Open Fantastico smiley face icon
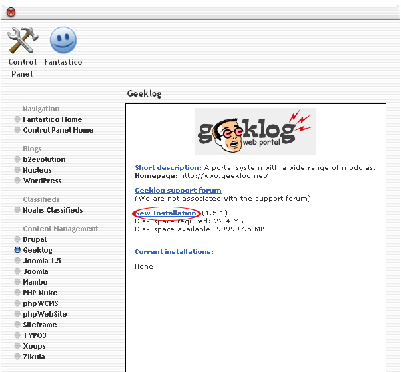 pyautogui.click(x=63, y=40)
